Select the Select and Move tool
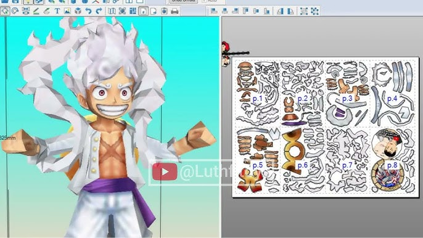 click(5, 11)
